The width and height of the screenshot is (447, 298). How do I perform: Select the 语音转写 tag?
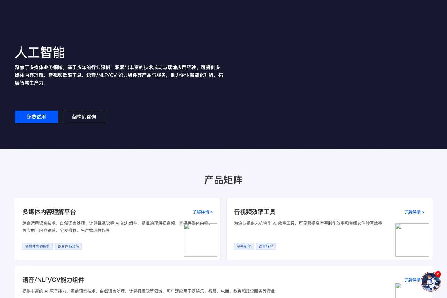(266, 246)
